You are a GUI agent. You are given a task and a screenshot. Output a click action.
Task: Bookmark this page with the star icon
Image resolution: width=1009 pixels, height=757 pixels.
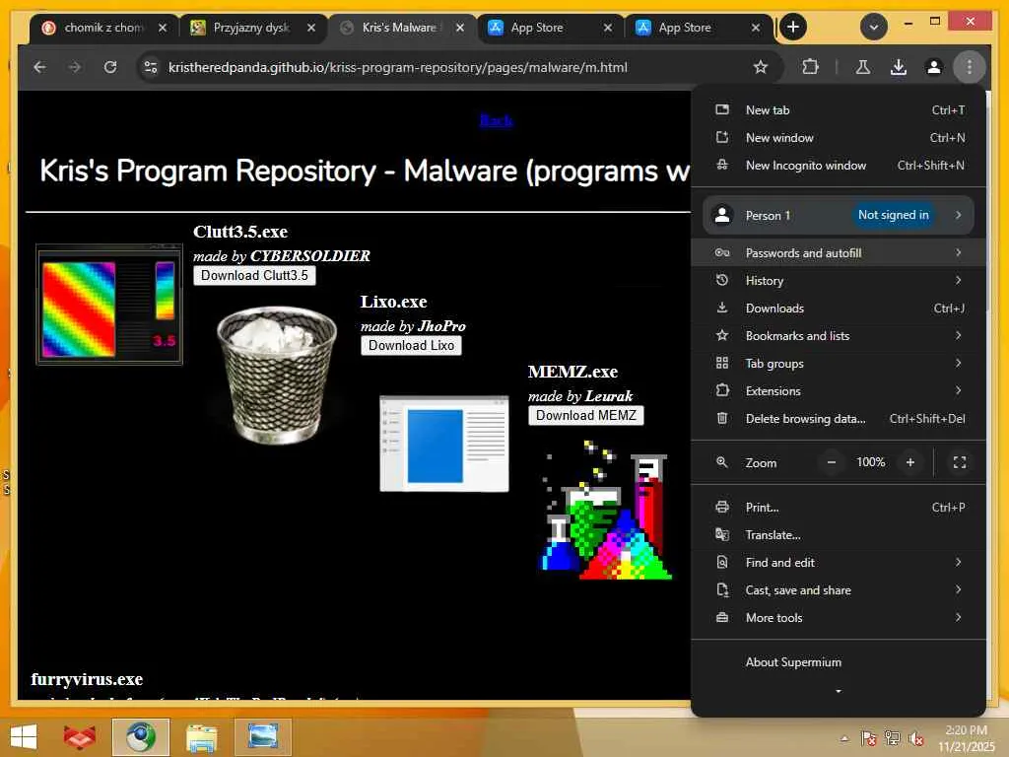761,67
